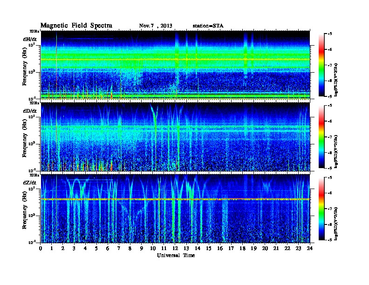Click the "station=STA" label
The image size is (369, 285).
[x=208, y=26]
